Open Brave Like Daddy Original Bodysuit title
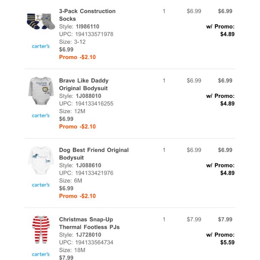This screenshot has width=260, height=260. [84, 84]
